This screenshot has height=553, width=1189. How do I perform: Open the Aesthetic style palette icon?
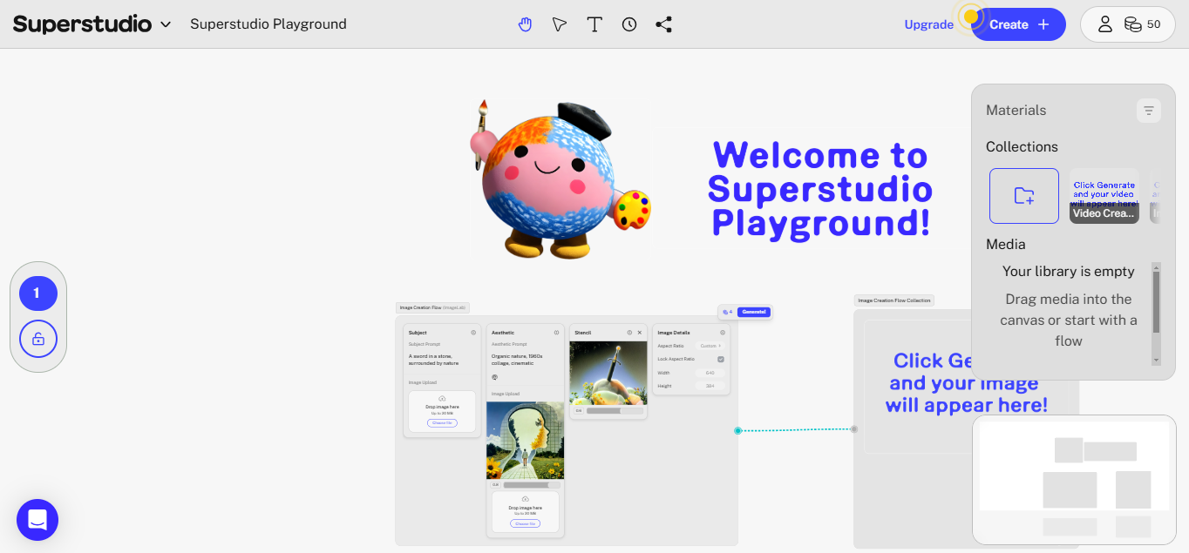coord(494,377)
